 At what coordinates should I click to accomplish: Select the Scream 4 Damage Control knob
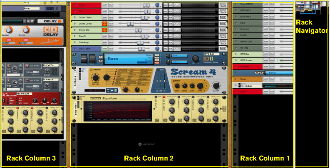point(96,77)
